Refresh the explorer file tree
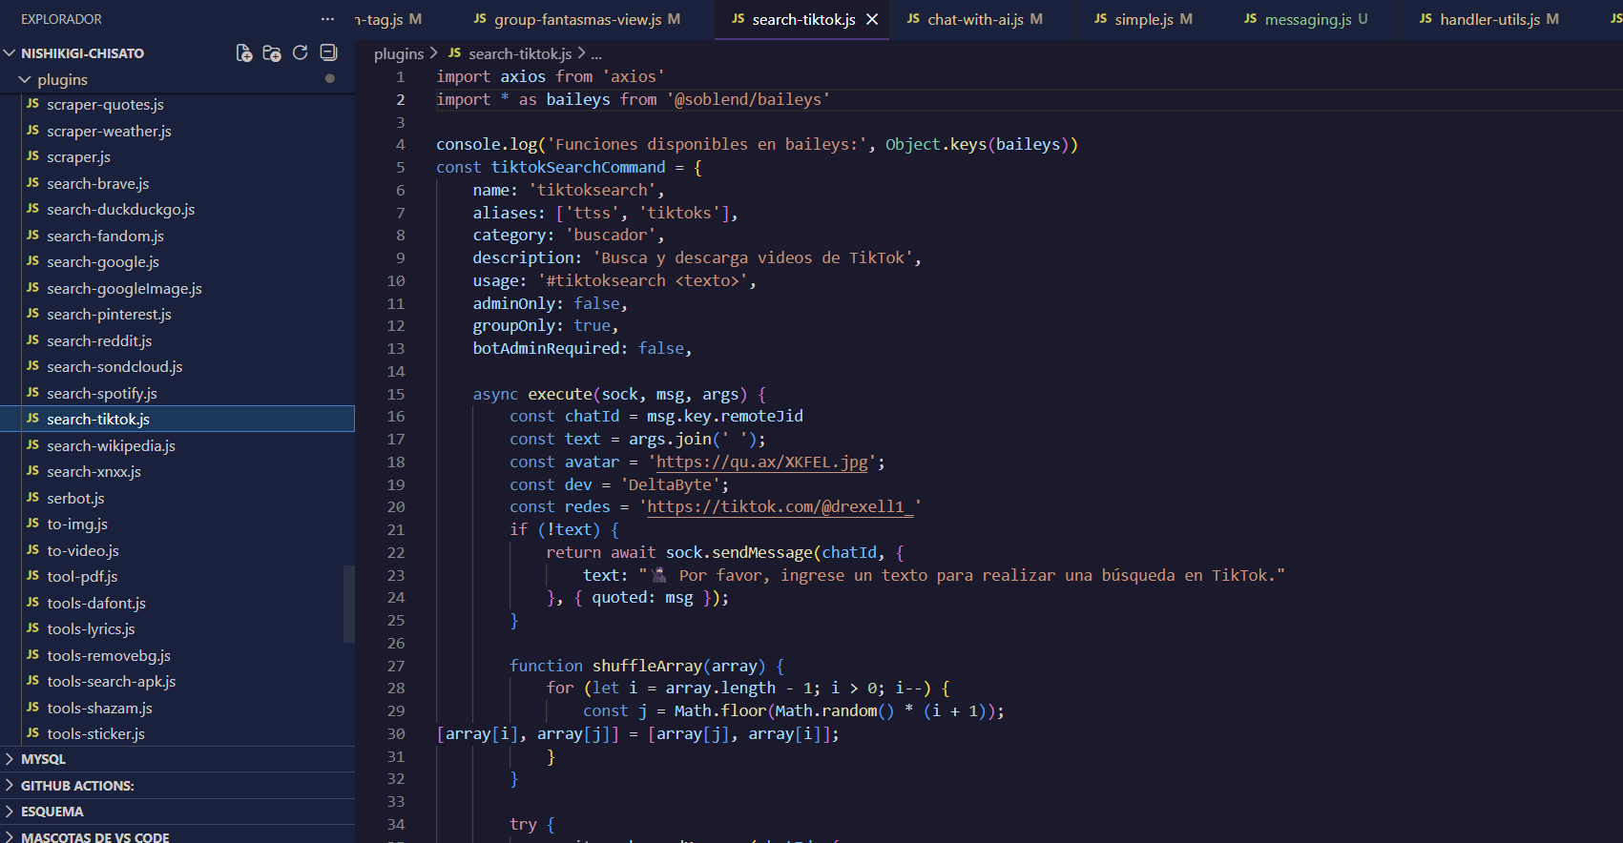 (x=300, y=53)
